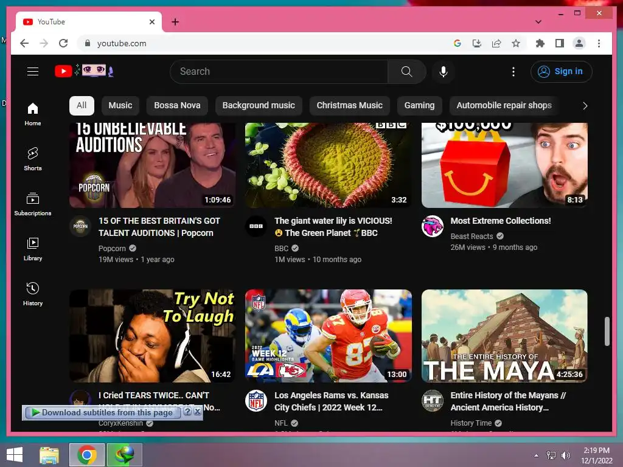Image resolution: width=623 pixels, height=467 pixels.
Task: Open 15 OF THE BEST BRITAIN'S GOT TALENT title
Action: [159, 227]
